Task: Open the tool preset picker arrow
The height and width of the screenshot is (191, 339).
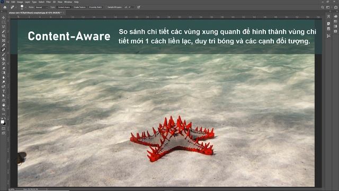Action: coord(16,7)
